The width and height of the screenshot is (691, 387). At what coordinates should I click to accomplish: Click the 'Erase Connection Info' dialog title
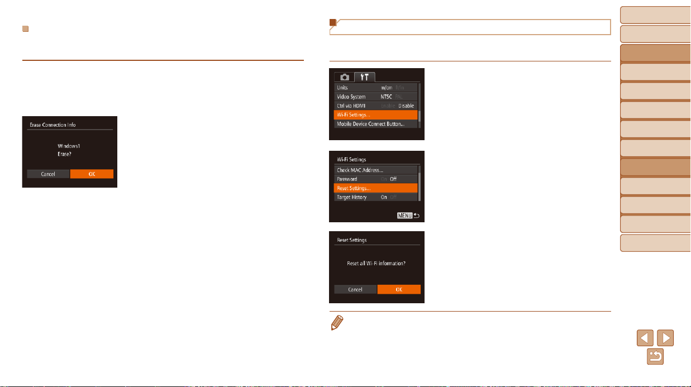pyautogui.click(x=52, y=125)
